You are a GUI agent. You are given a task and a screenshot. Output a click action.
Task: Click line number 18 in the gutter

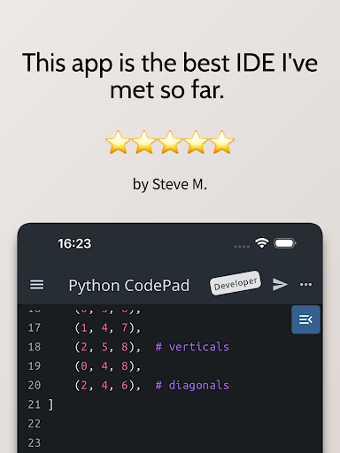point(35,347)
